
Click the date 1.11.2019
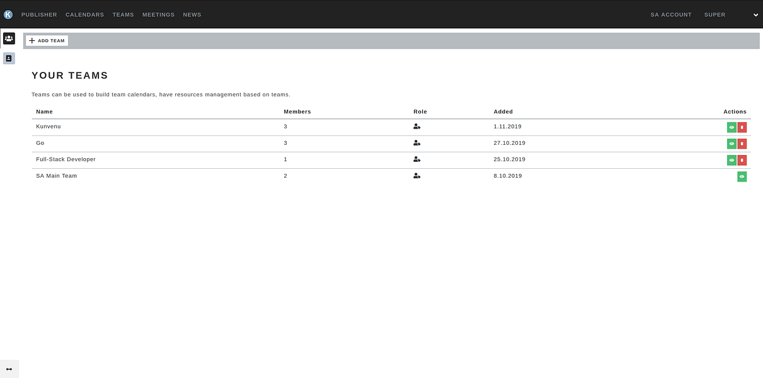click(x=508, y=127)
